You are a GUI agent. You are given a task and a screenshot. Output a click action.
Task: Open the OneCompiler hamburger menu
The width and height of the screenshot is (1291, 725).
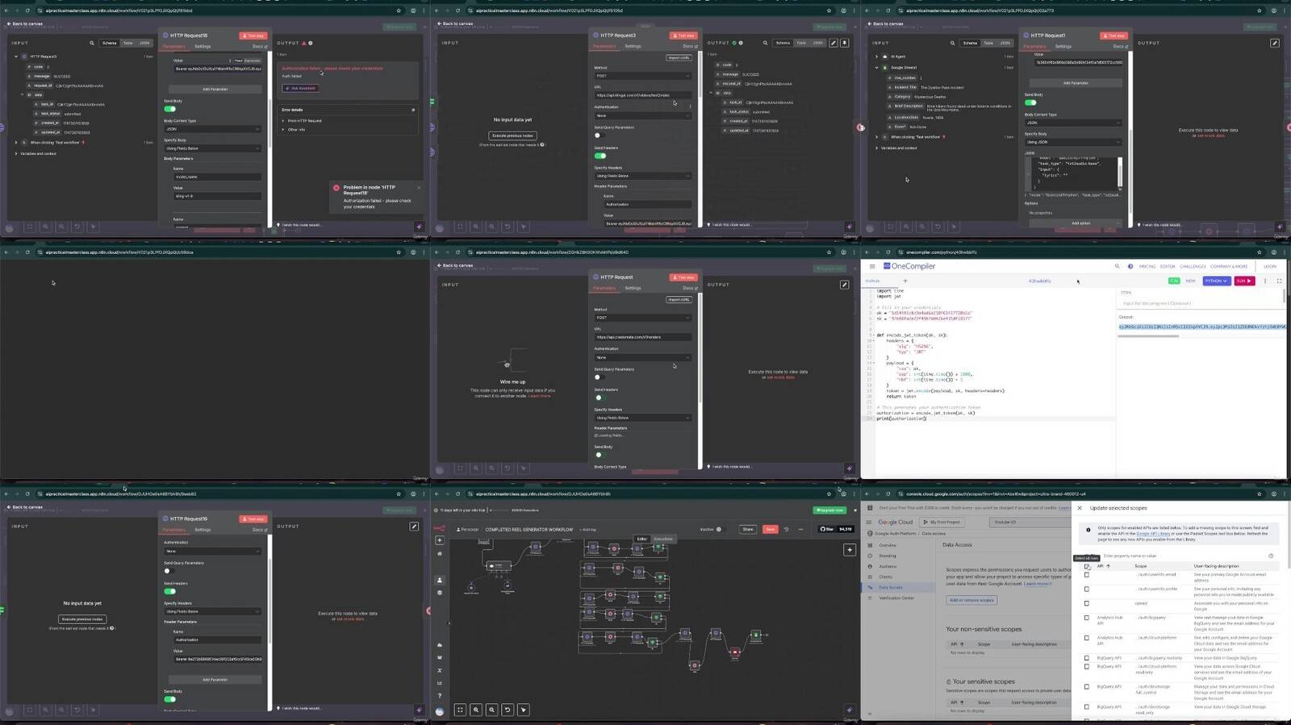coord(871,266)
